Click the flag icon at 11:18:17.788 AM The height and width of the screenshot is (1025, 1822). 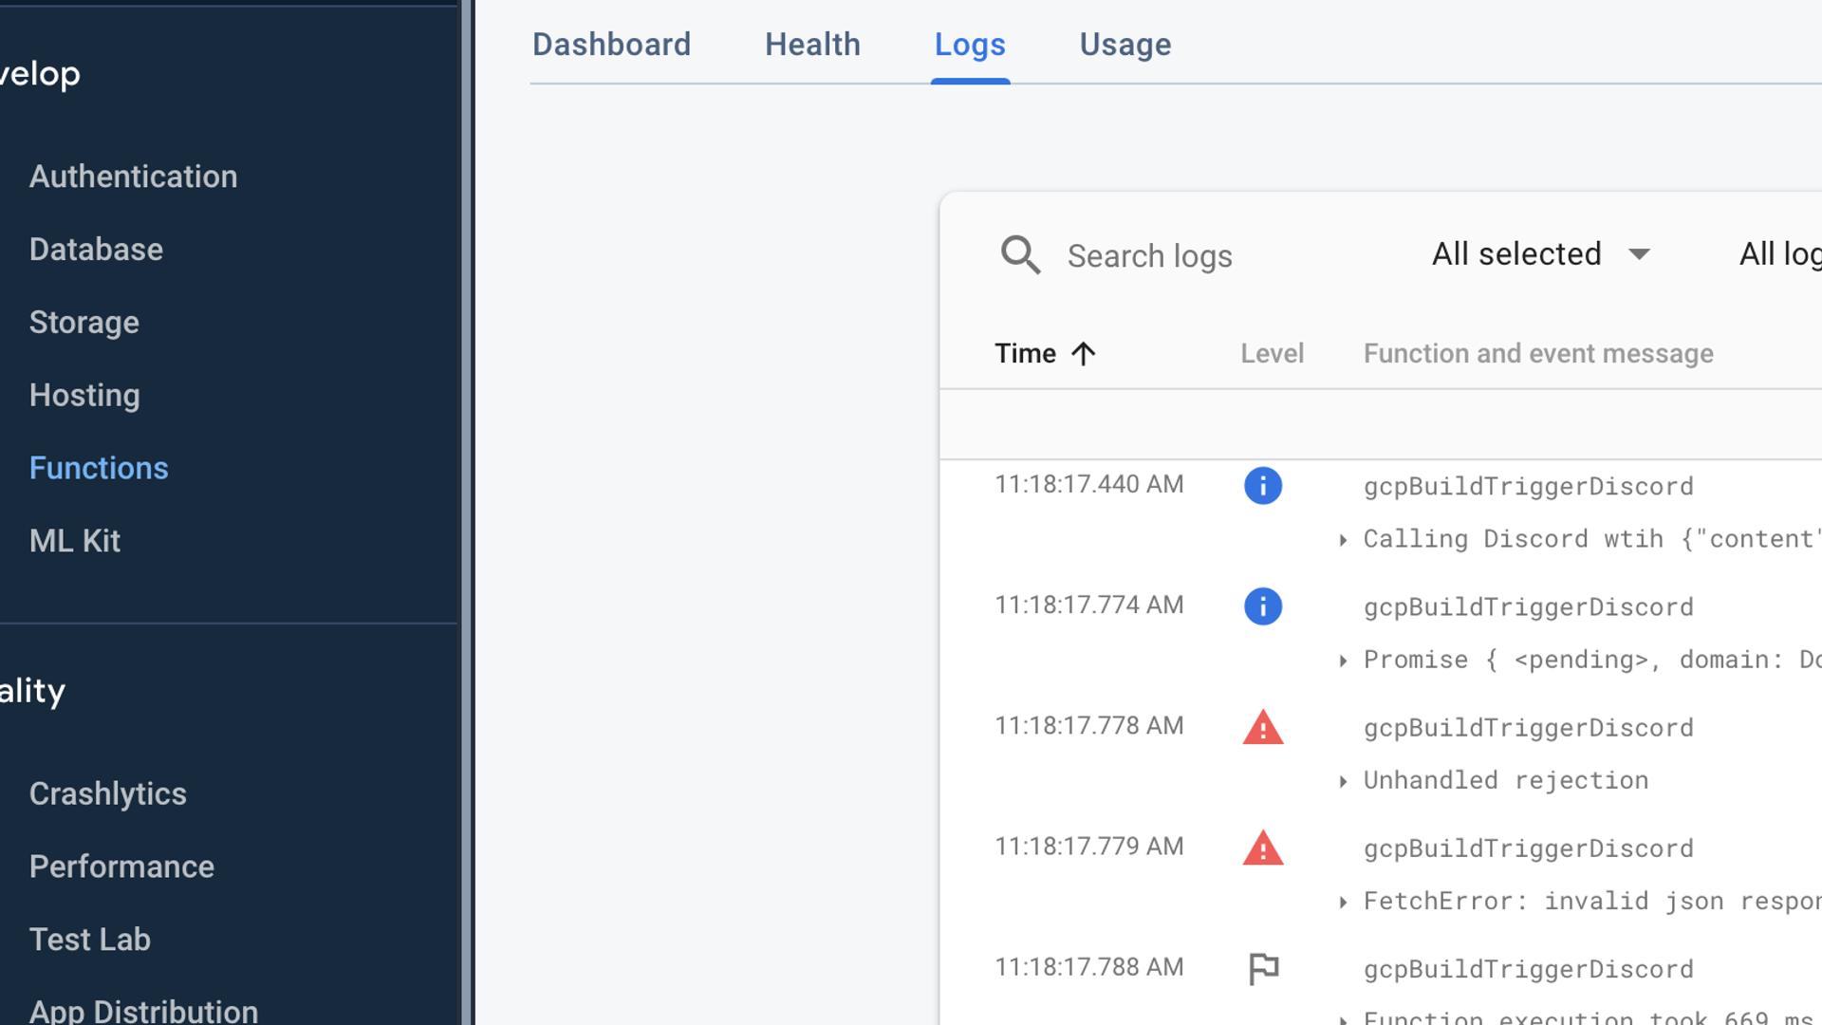coord(1262,969)
